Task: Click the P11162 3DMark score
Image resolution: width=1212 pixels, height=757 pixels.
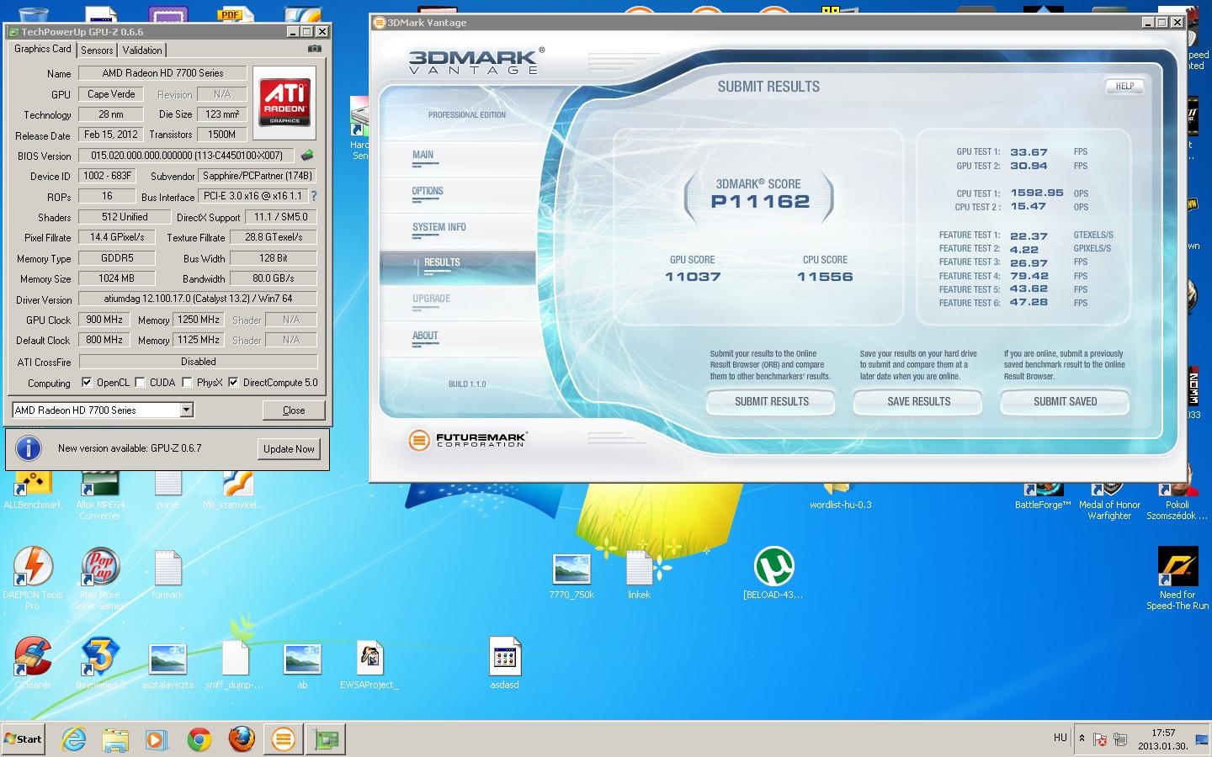Action: pyautogui.click(x=760, y=201)
